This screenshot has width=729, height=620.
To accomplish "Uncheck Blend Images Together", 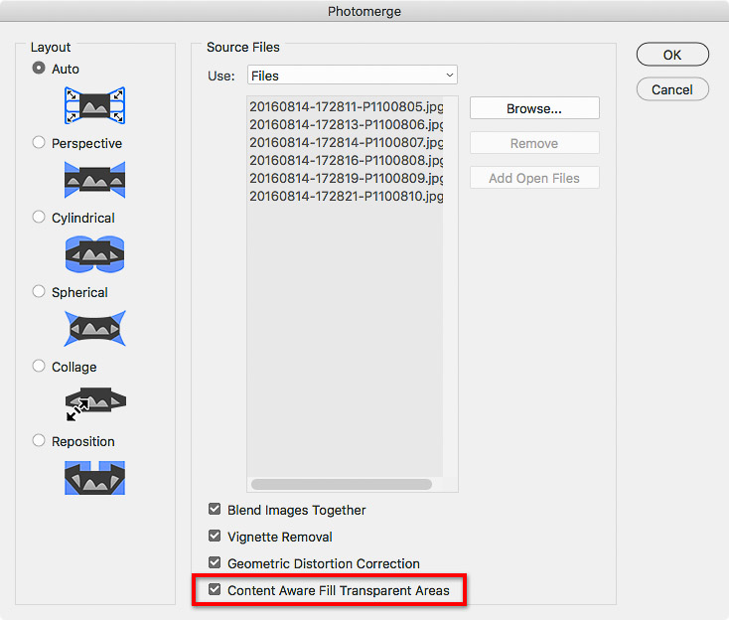I will 215,510.
